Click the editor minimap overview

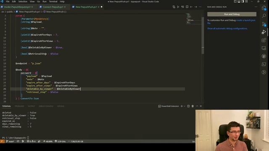194,18
